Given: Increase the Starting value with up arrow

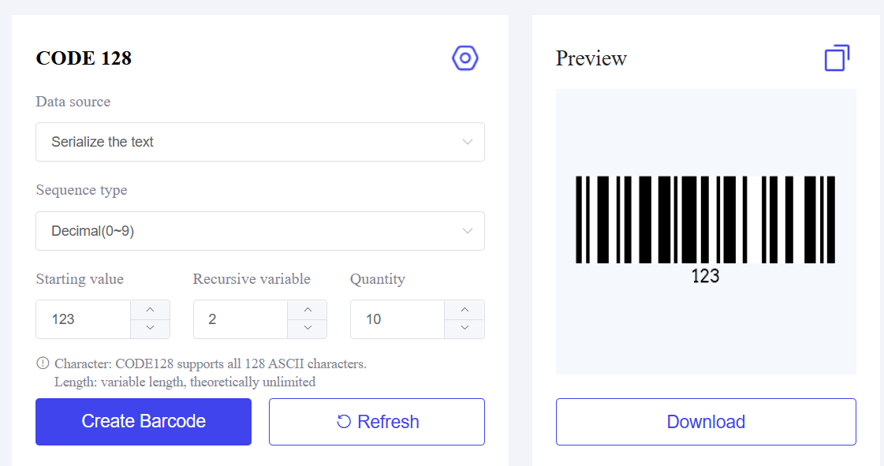Looking at the screenshot, I should 150,309.
